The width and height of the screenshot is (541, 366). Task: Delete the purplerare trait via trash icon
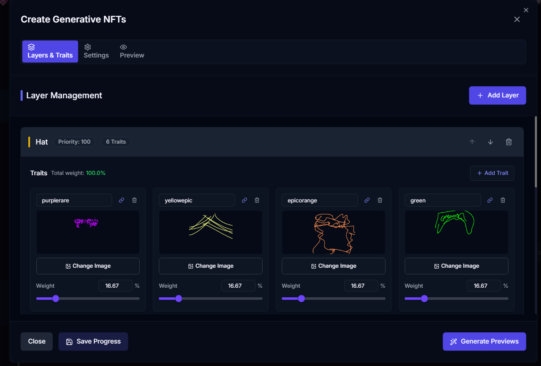point(134,200)
